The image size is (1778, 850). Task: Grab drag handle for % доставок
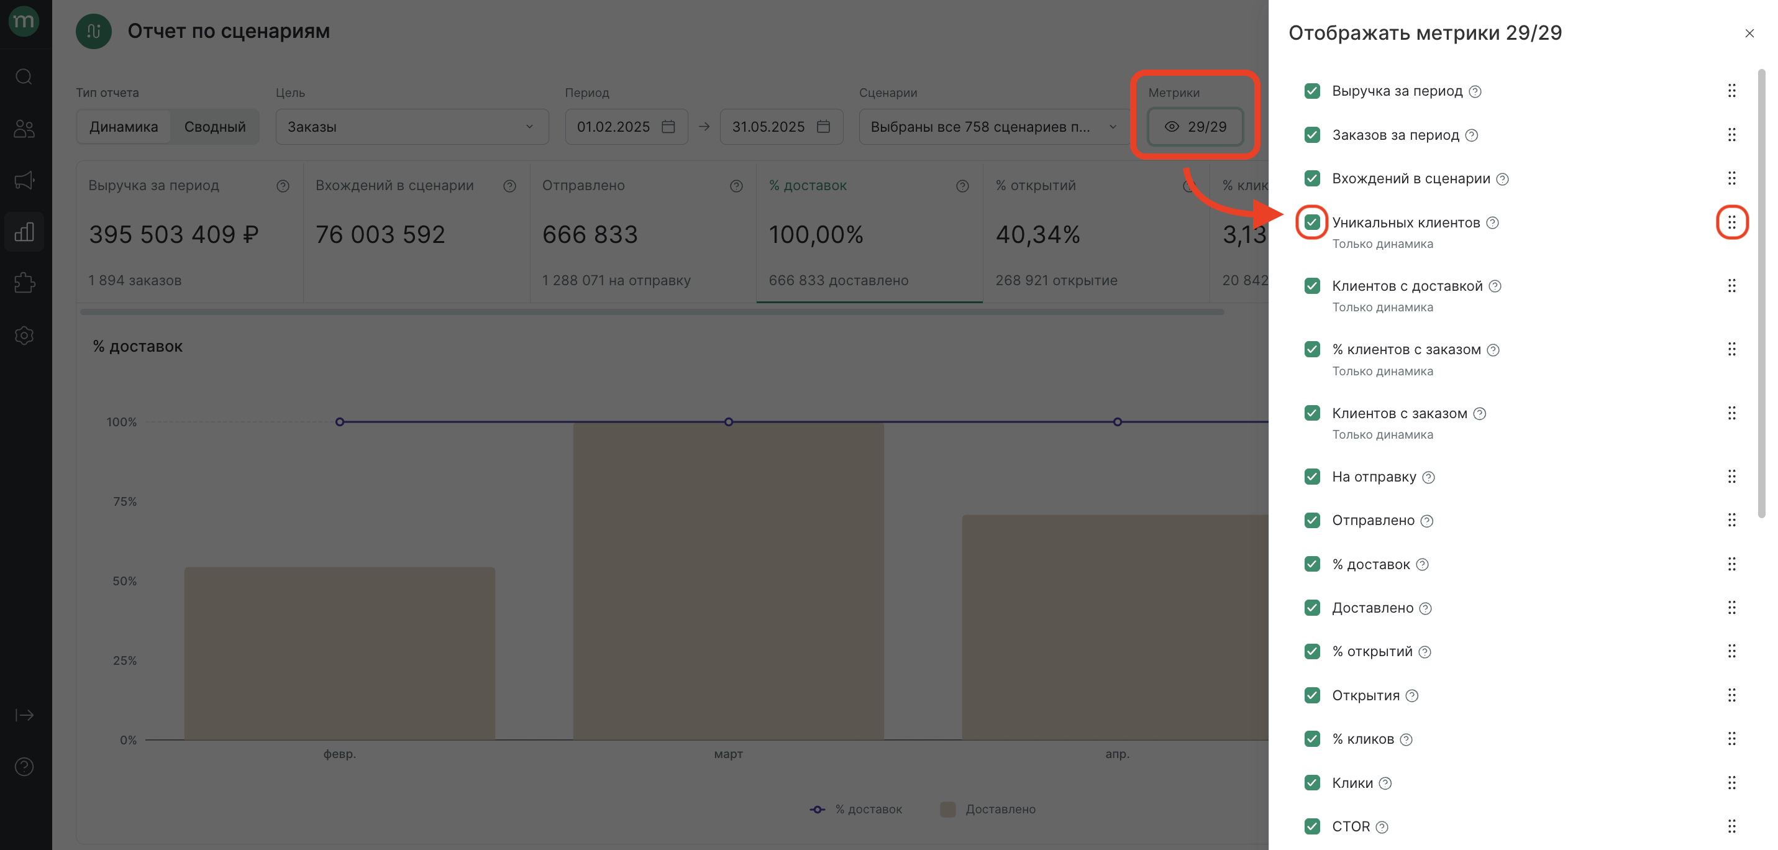pos(1732,564)
